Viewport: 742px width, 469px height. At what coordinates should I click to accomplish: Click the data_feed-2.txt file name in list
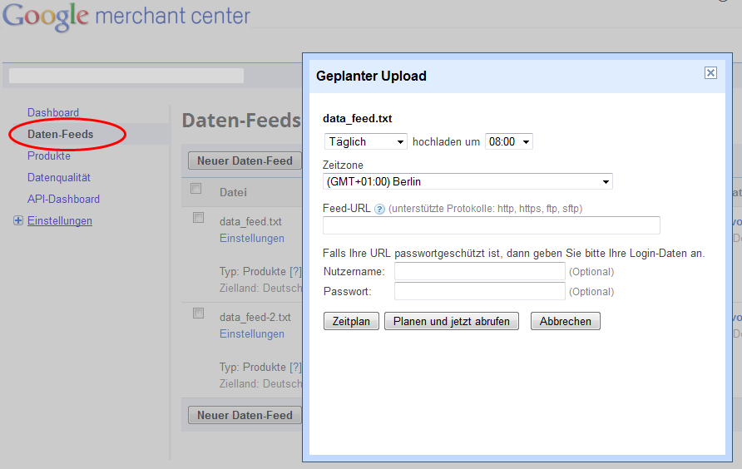(x=255, y=317)
